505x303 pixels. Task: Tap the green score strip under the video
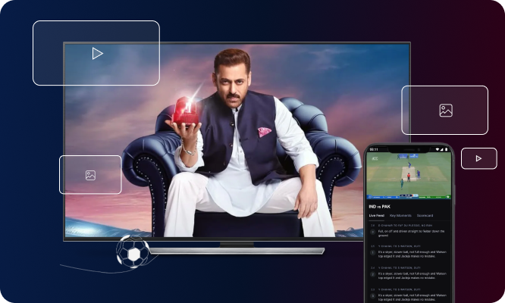point(409,197)
